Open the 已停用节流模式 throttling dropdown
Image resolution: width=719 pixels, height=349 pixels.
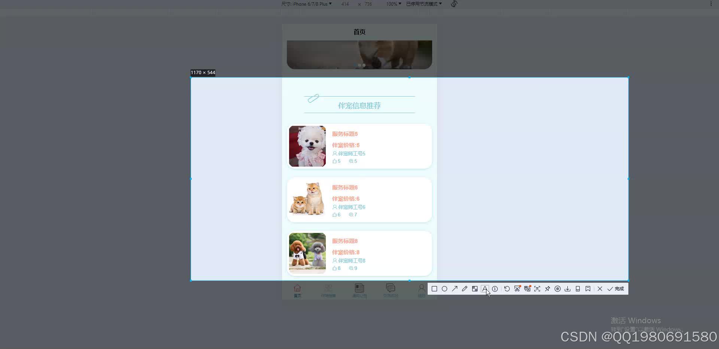[x=424, y=4]
